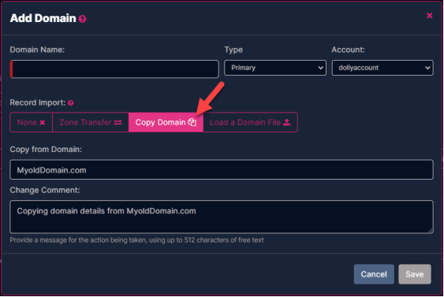Click the Save button
This screenshot has height=297, width=444.
(415, 274)
